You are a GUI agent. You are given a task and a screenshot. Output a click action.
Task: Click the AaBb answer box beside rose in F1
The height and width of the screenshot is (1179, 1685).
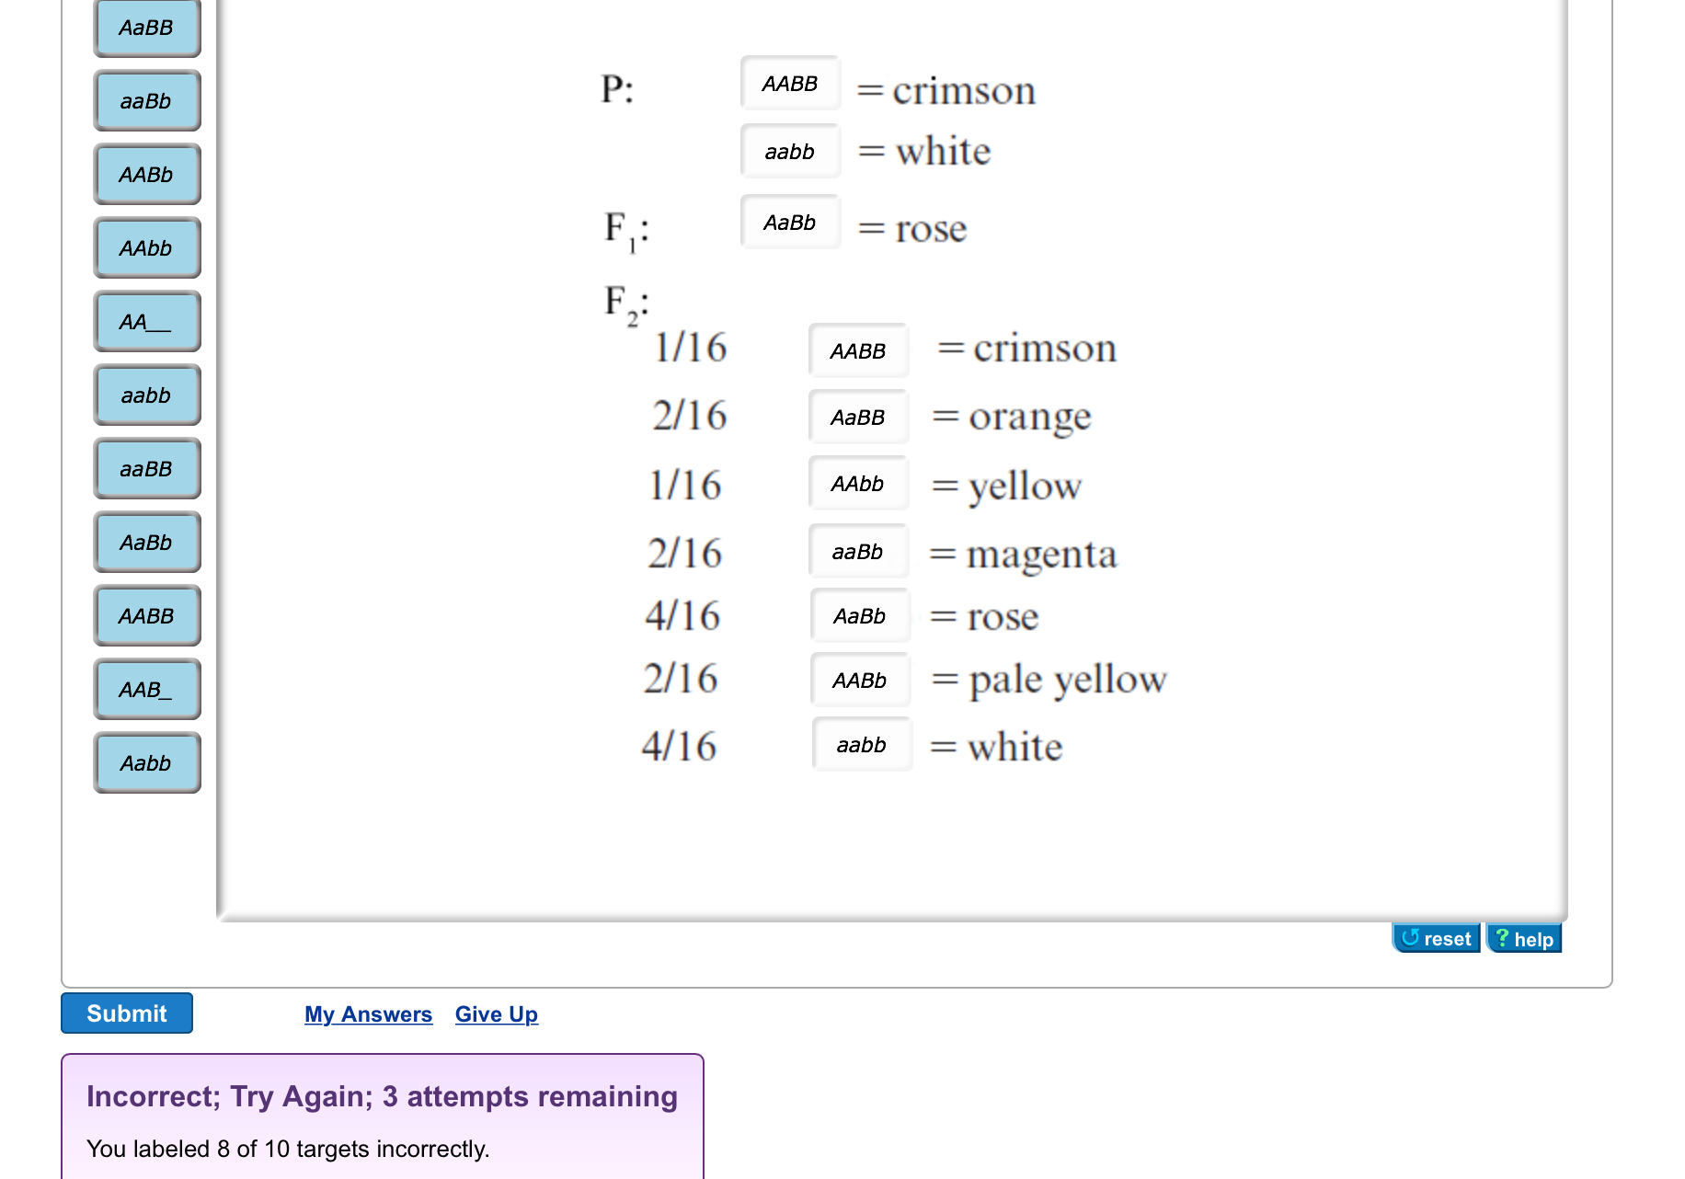point(789,223)
